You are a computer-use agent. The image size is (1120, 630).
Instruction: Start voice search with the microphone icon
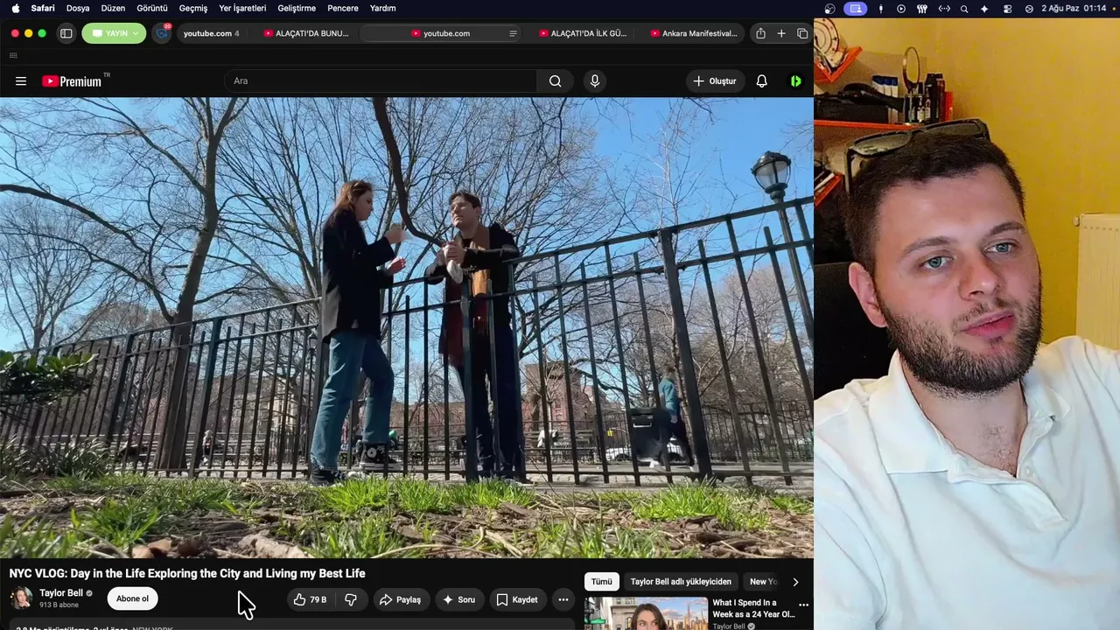coord(595,81)
